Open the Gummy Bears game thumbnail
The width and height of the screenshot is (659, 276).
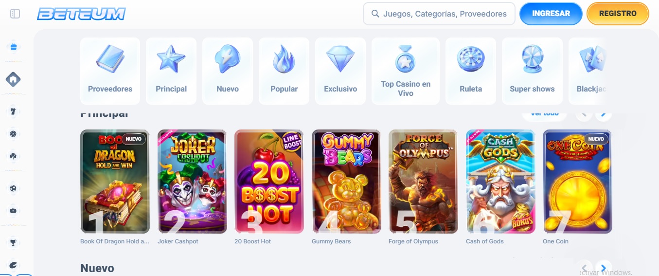click(346, 182)
